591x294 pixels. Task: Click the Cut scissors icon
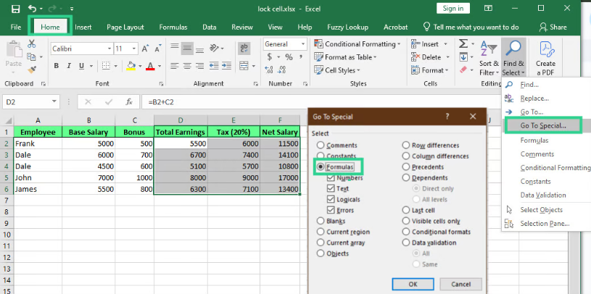(x=31, y=44)
